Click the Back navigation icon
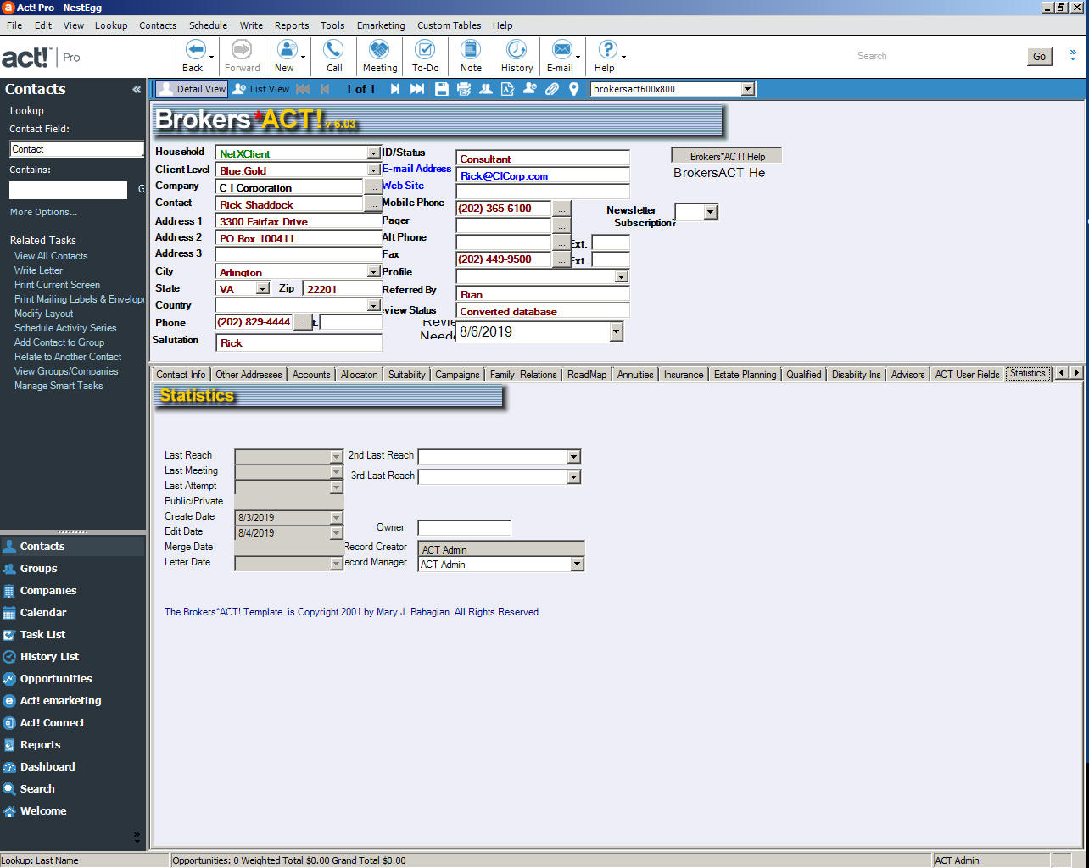Screen dimensions: 1089x868 (x=195, y=49)
